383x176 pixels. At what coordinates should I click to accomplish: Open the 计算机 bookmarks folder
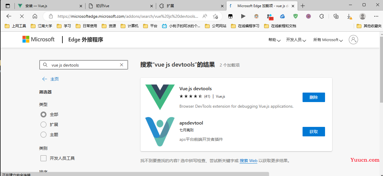click(130, 26)
